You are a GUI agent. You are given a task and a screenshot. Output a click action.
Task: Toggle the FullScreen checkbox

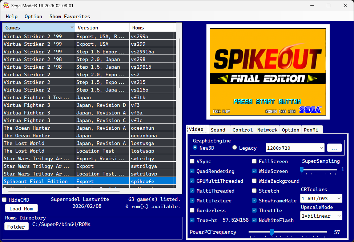(x=254, y=161)
